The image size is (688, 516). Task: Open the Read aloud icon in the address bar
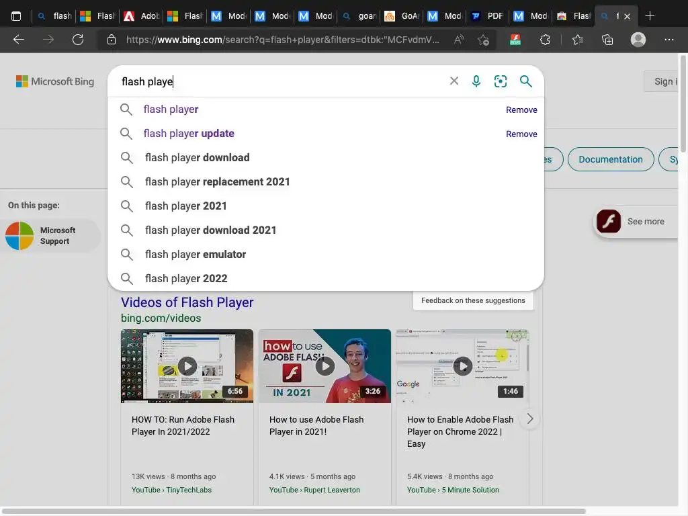click(459, 40)
